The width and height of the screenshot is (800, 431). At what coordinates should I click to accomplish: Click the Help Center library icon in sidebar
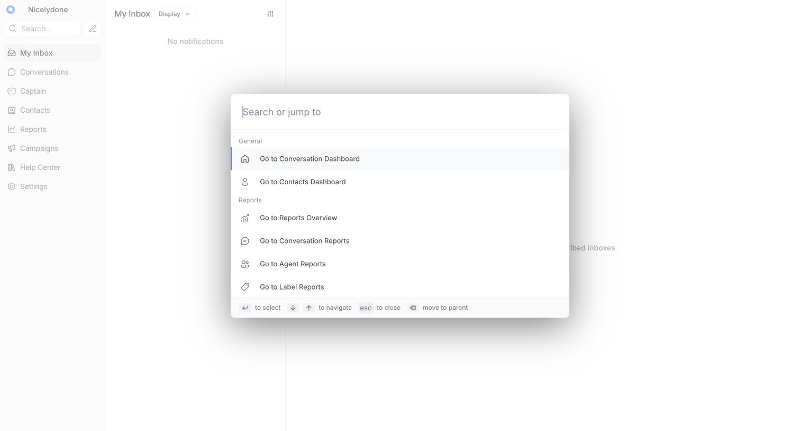(12, 167)
